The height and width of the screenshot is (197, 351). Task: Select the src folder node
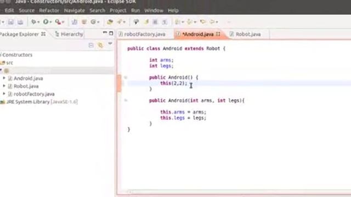point(7,63)
